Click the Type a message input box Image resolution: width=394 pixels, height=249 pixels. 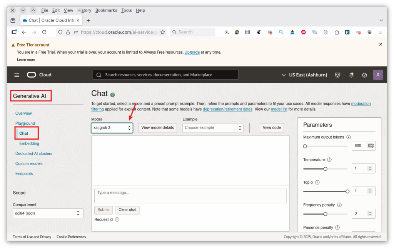(190, 196)
